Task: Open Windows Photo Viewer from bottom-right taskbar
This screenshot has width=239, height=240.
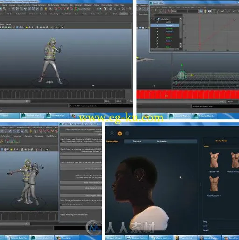Action: click(137, 238)
